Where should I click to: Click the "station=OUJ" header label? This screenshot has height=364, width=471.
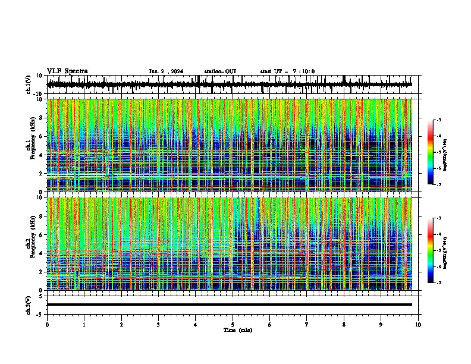[x=220, y=71]
